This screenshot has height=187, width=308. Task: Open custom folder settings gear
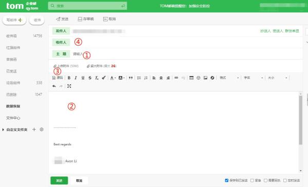click(x=42, y=129)
